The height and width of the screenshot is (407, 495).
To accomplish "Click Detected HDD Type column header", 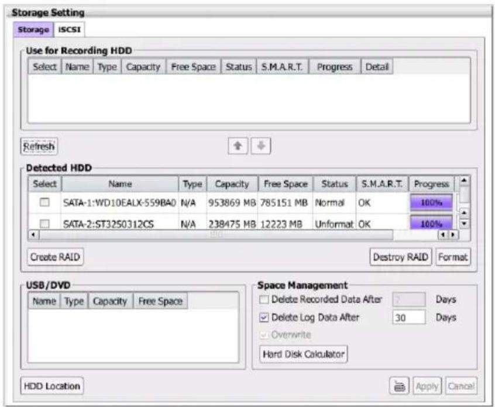I will (192, 184).
